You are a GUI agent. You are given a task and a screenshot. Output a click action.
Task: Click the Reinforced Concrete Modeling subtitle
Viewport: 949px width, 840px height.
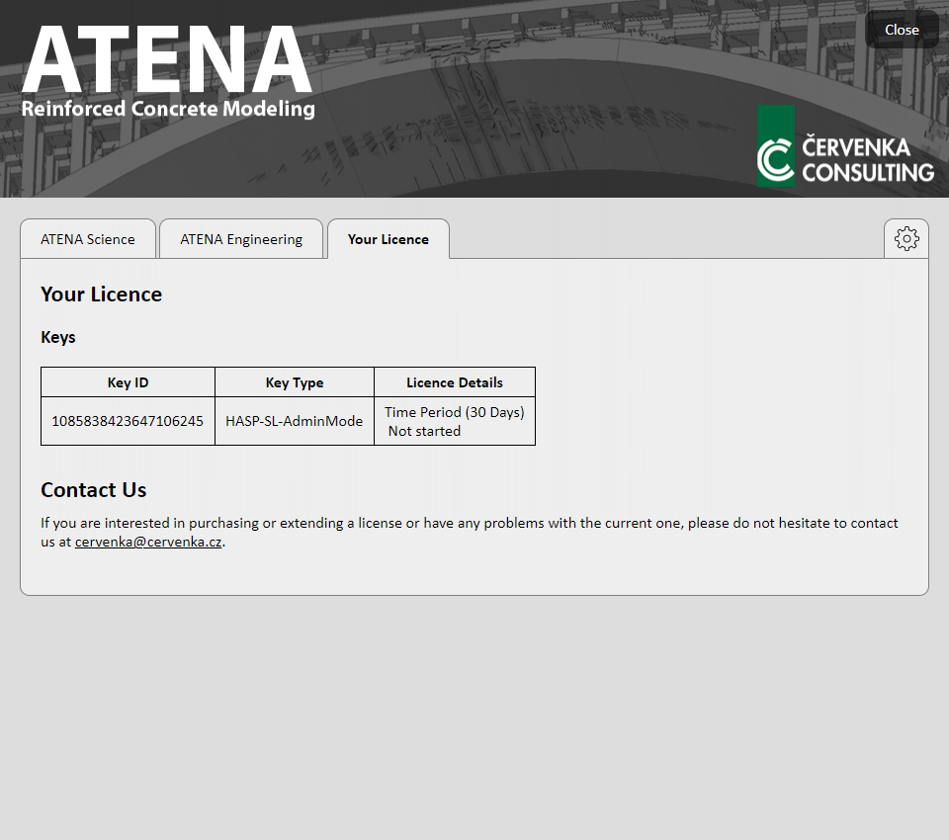click(x=168, y=109)
